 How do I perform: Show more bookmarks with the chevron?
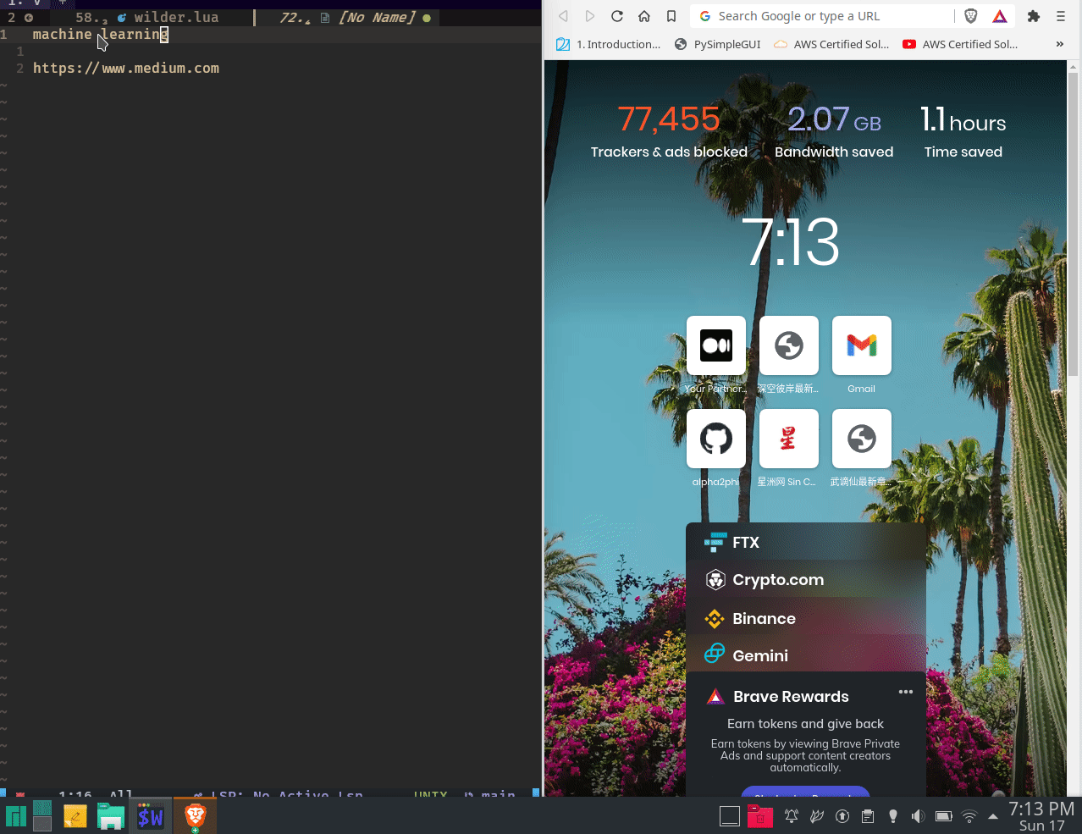click(x=1059, y=44)
